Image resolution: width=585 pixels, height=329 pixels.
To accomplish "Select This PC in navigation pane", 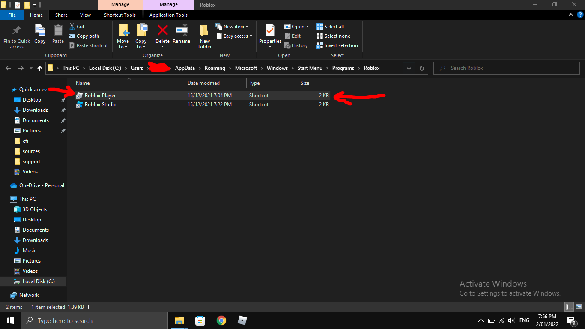I will pyautogui.click(x=27, y=199).
